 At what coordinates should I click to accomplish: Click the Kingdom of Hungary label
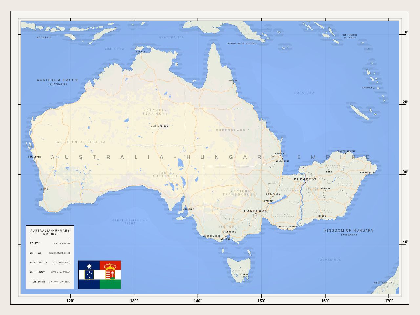pos(349,230)
